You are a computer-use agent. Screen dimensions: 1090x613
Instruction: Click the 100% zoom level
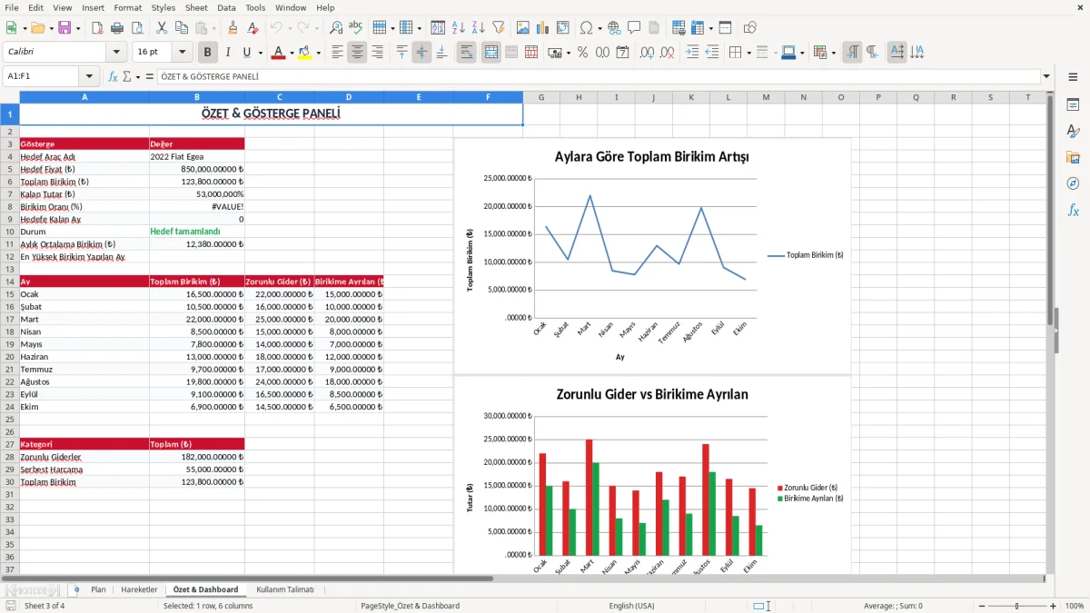[1074, 606]
